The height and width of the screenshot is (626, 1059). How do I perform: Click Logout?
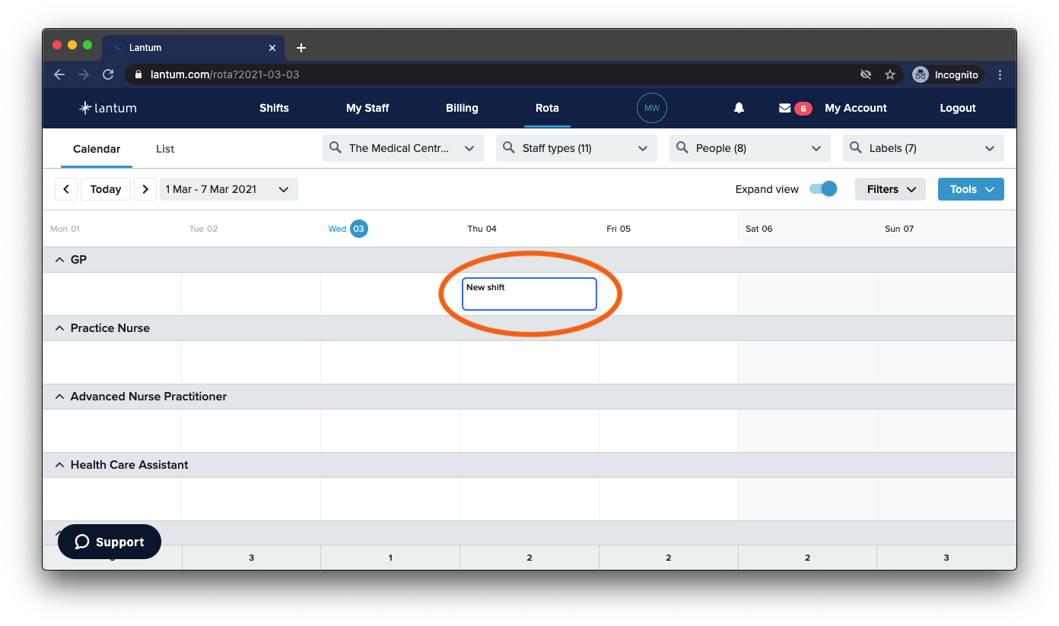click(958, 108)
